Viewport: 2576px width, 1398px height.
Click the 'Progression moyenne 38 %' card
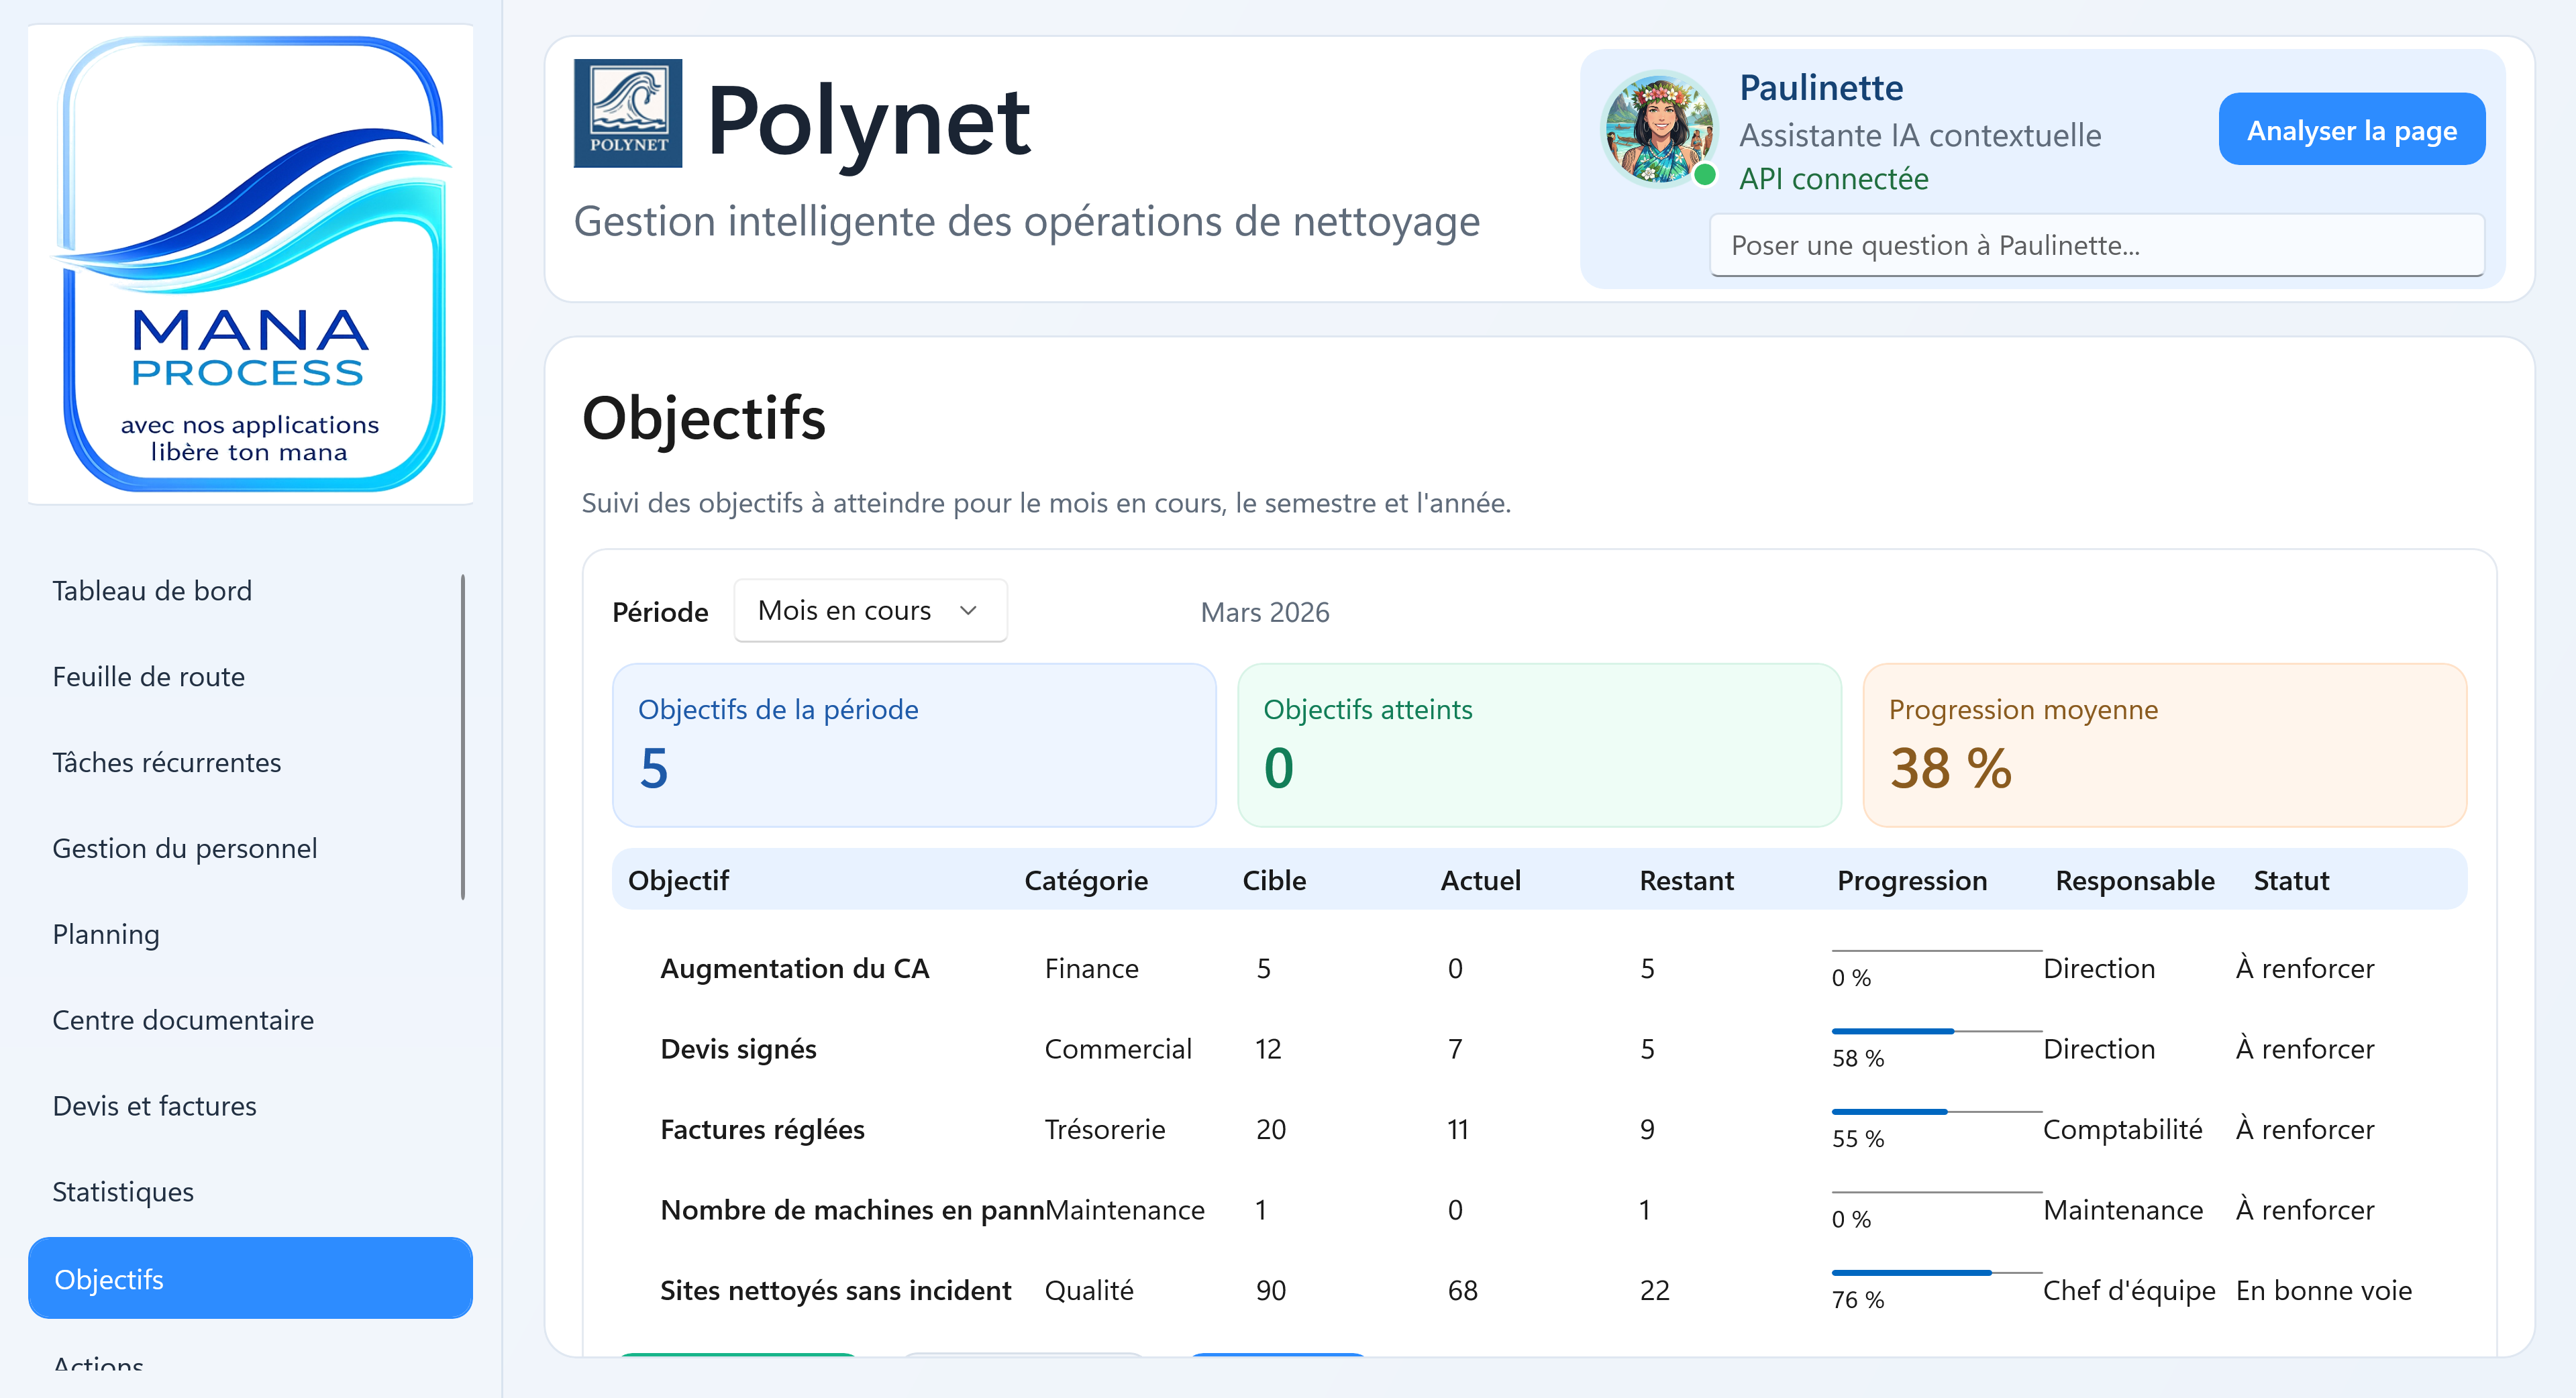2165,746
